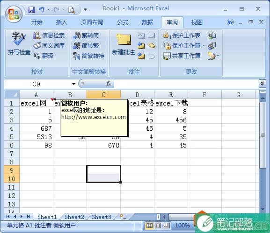Click the Name Box showing C9

(x=36, y=84)
